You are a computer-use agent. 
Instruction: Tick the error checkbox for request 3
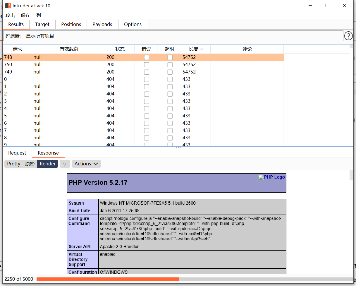(147, 101)
